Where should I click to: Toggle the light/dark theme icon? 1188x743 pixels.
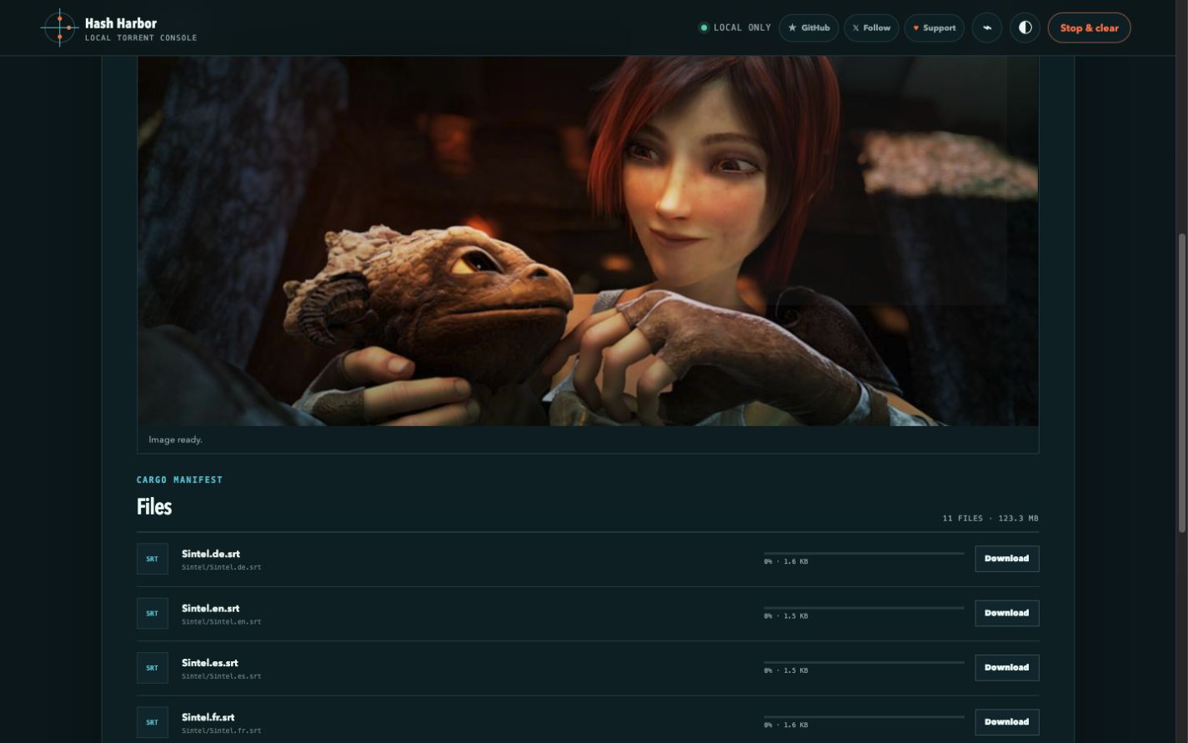click(1025, 28)
